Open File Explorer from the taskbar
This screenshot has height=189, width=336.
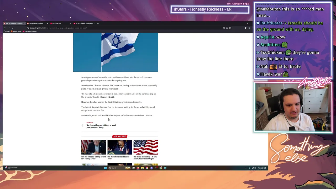point(142,168)
